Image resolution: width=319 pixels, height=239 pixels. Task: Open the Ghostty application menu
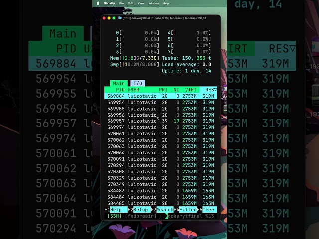pos(109,3)
